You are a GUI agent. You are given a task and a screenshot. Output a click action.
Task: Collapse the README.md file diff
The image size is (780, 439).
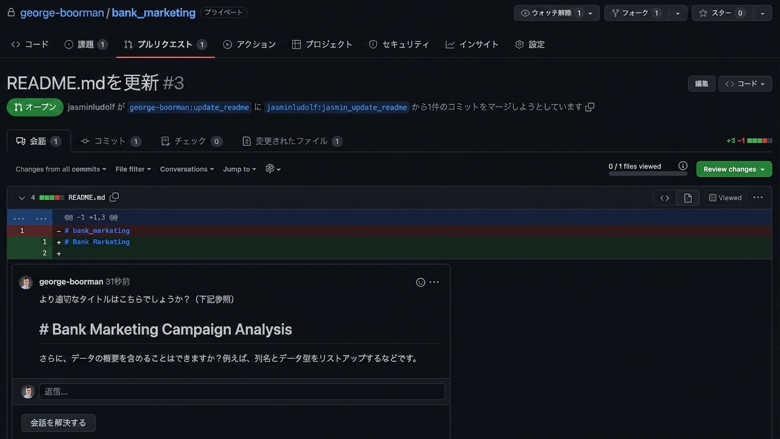pos(22,198)
